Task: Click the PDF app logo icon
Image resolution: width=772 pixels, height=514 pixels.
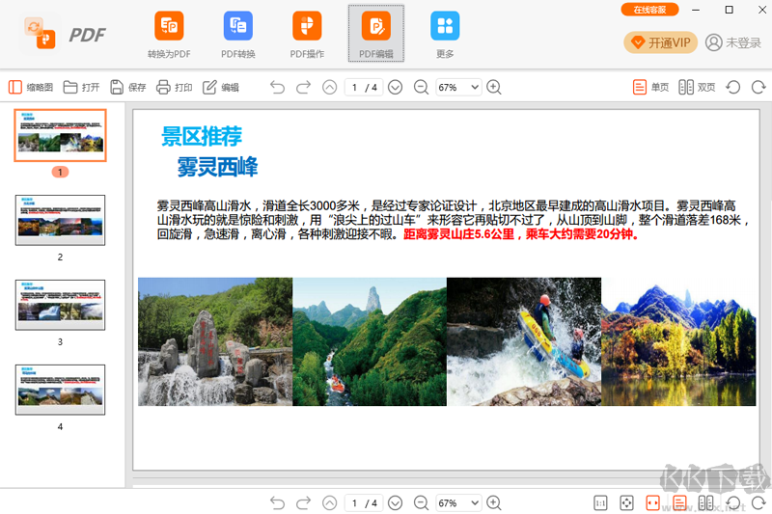Action: coord(40,34)
